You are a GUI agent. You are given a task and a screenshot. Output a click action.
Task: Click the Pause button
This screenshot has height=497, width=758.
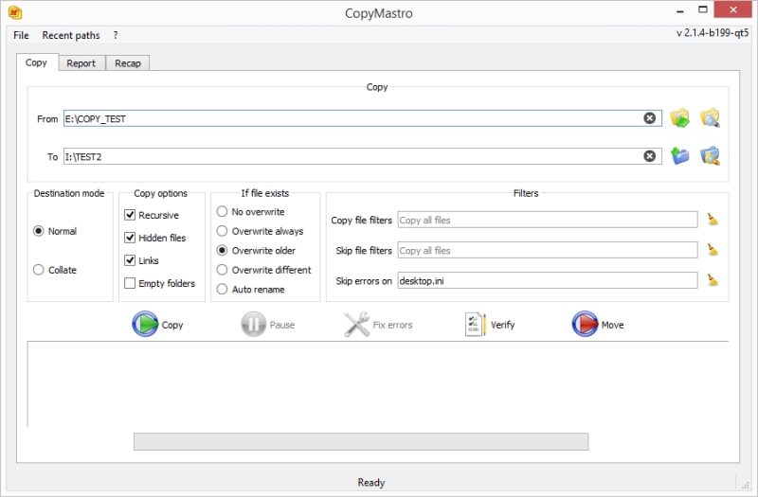pyautogui.click(x=268, y=324)
